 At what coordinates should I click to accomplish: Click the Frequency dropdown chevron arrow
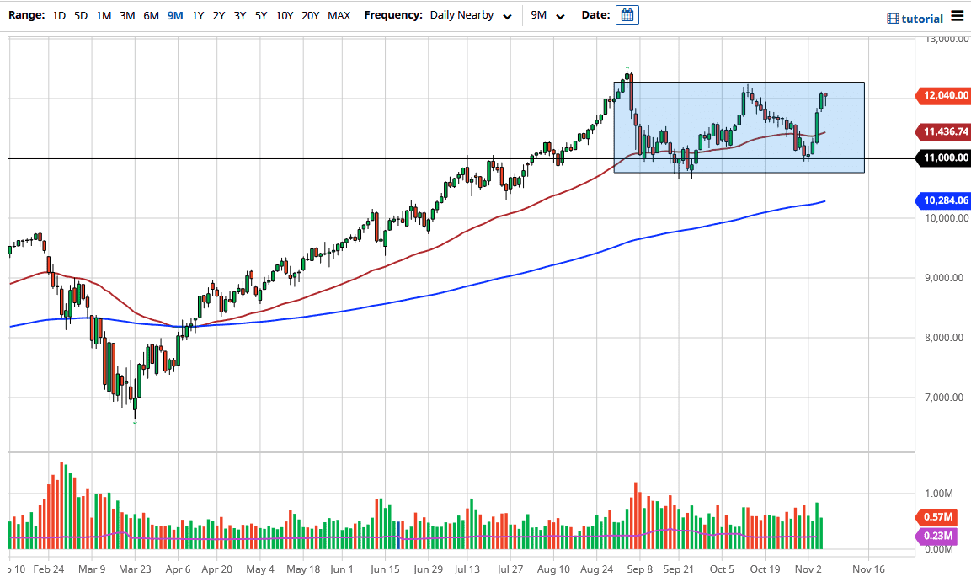[x=507, y=16]
